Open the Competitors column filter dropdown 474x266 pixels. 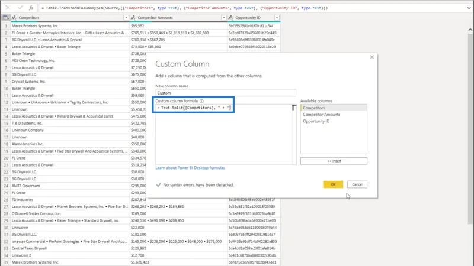[126, 18]
